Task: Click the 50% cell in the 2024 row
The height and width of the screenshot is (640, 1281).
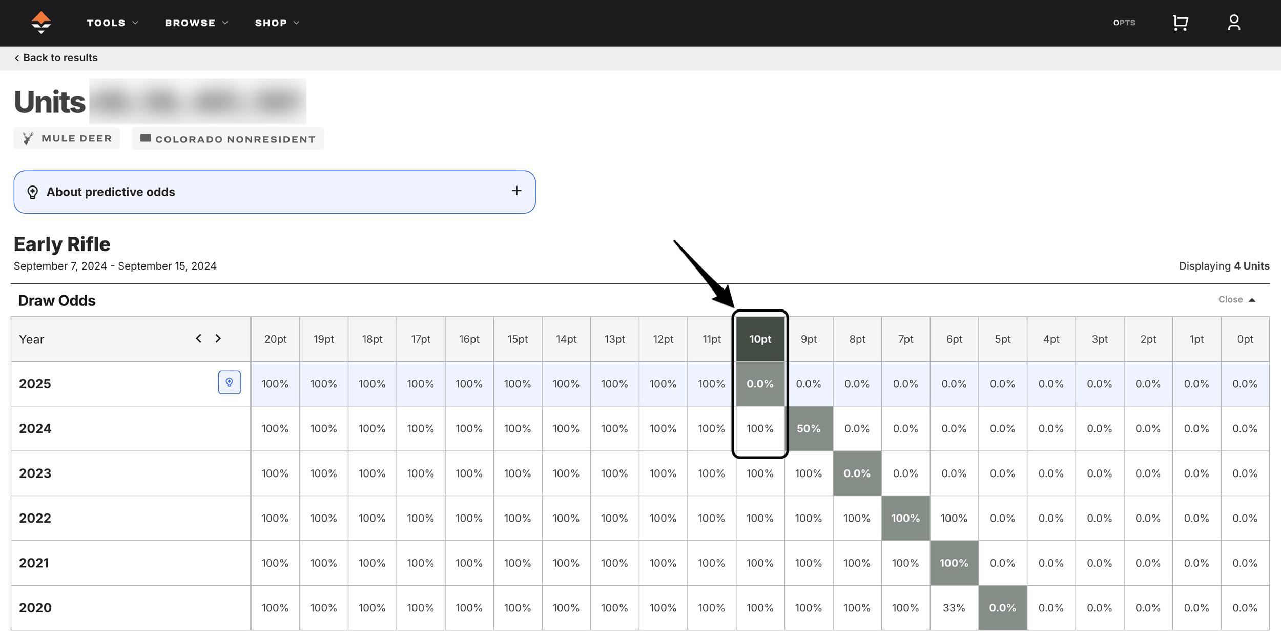Action: point(809,428)
